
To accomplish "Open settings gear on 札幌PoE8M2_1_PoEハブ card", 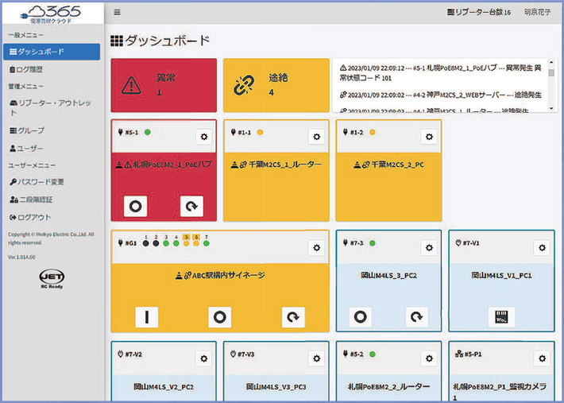I will point(204,137).
